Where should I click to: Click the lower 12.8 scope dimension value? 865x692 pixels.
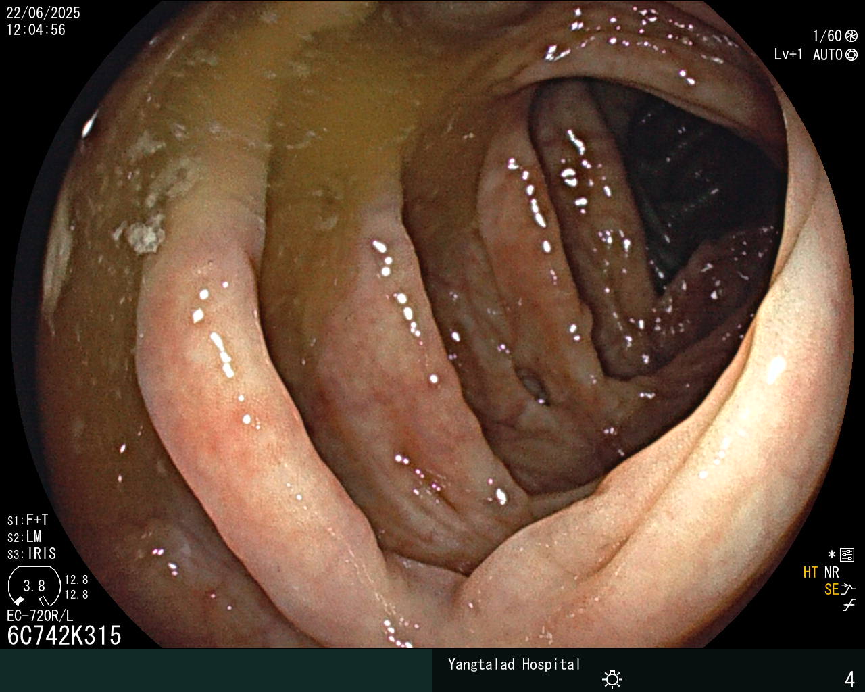(x=76, y=595)
